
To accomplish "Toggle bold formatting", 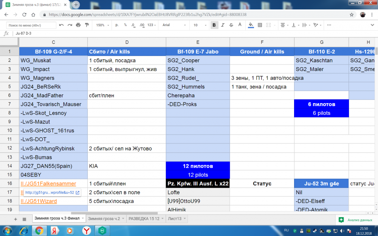I will 213,25.
